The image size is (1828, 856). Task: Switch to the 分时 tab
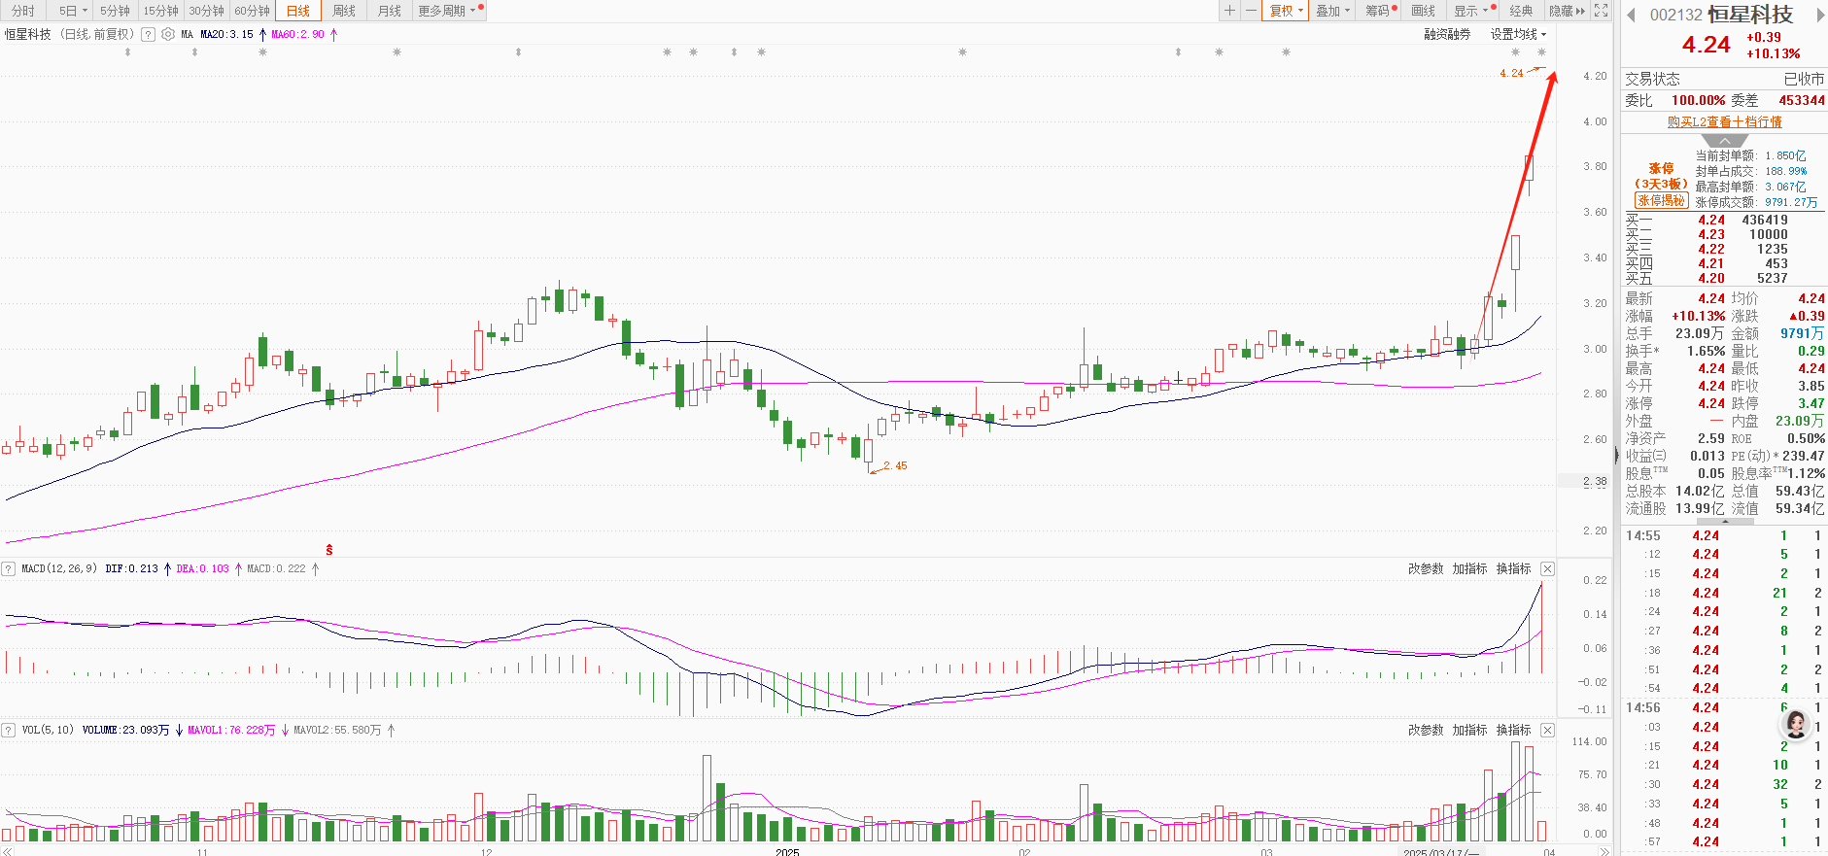click(x=23, y=11)
